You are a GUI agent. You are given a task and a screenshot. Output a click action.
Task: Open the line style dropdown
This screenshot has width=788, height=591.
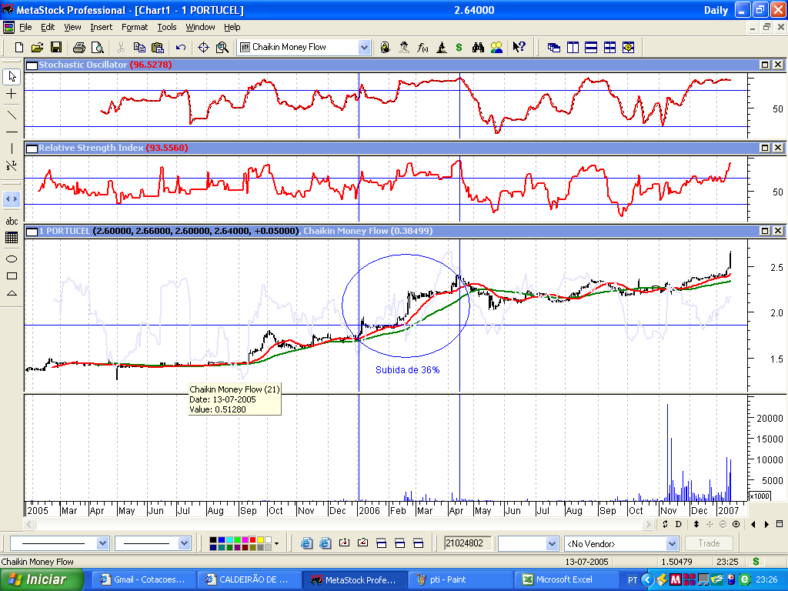coord(103,543)
